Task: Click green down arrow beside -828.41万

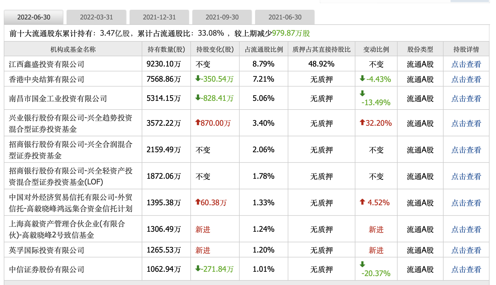Action: tap(198, 97)
